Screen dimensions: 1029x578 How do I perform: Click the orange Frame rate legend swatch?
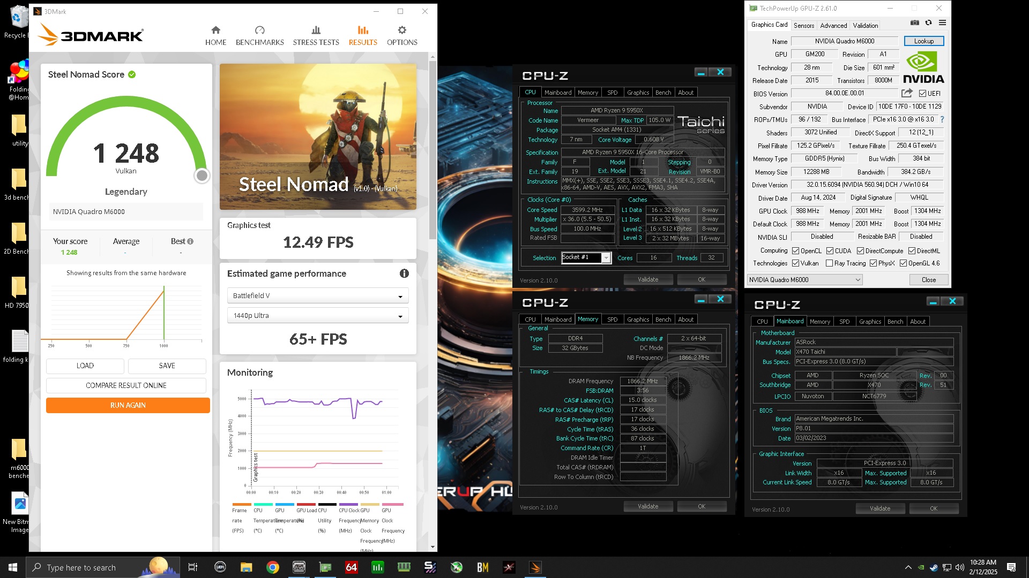click(x=242, y=504)
